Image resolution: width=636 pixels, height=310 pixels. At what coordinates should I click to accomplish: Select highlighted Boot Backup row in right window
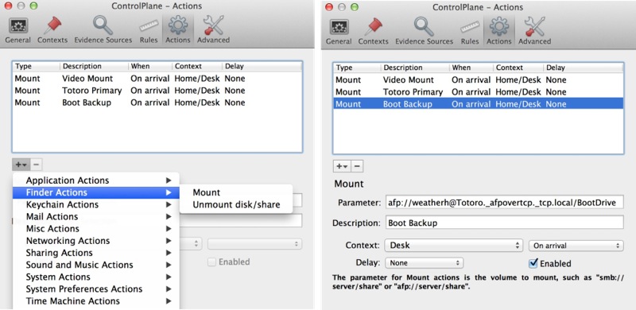479,104
